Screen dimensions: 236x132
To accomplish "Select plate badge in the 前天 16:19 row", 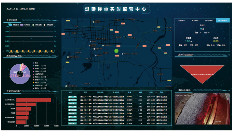I will pyautogui.click(x=72, y=100).
